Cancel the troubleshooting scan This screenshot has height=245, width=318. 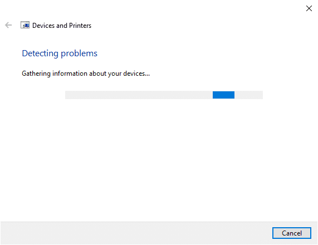tap(292, 233)
